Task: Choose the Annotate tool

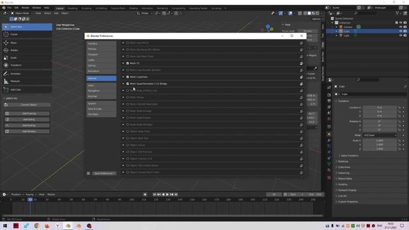Action: 27,74
